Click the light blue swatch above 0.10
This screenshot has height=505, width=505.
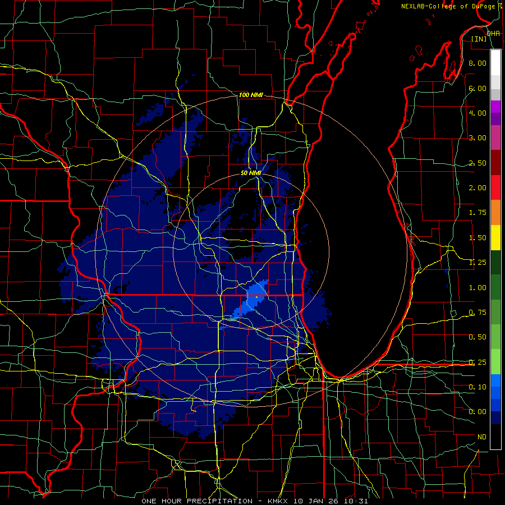coord(495,380)
